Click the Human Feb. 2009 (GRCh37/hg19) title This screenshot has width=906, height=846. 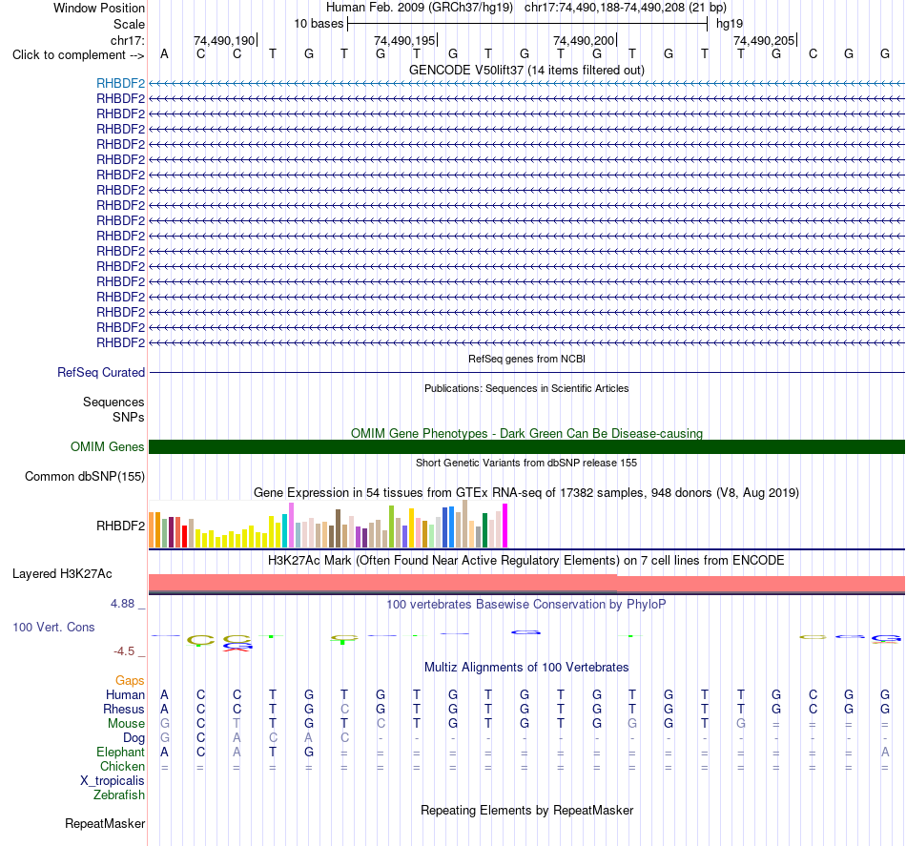[x=420, y=8]
